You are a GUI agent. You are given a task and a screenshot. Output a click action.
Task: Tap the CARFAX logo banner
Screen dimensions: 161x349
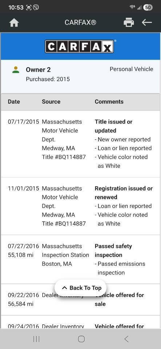pos(81,46)
